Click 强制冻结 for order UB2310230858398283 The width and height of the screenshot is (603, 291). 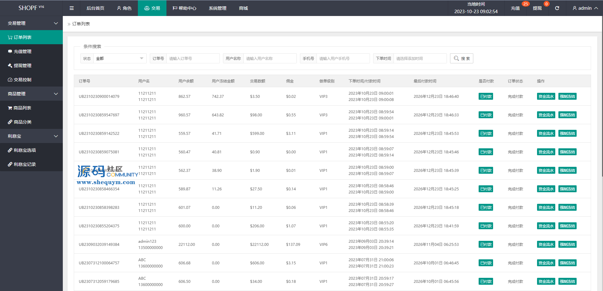point(568,208)
